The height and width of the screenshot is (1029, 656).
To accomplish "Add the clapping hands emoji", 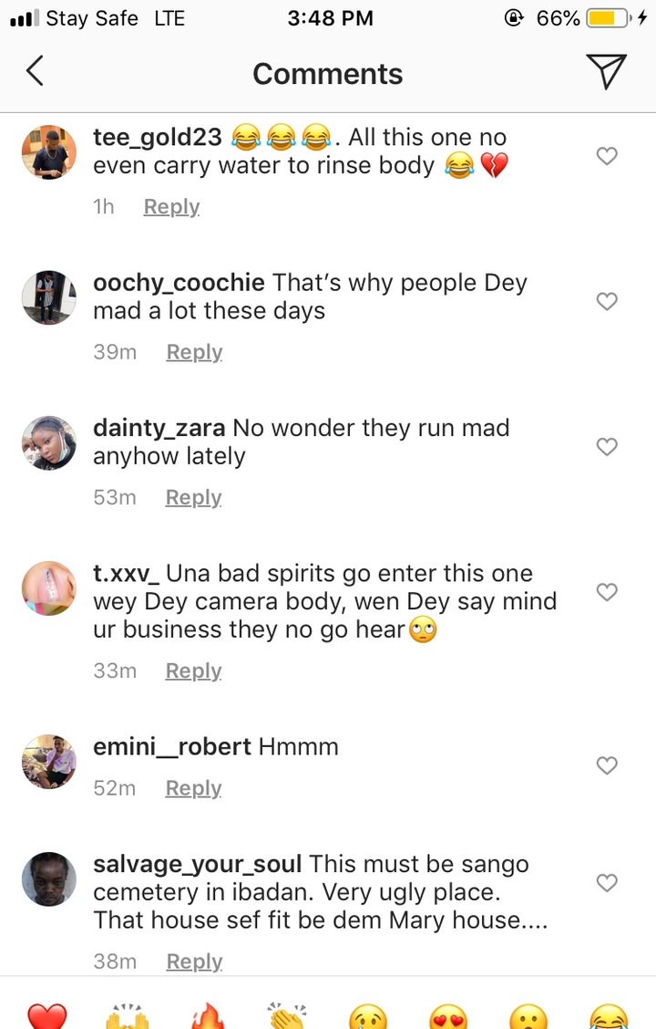I will [x=288, y=1015].
